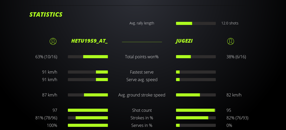Screen dimensions: 286x130
Task: Click the STATISTICS heading
Action: click(x=46, y=15)
